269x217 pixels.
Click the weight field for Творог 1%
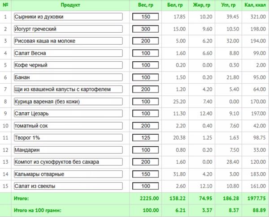pos(146,138)
